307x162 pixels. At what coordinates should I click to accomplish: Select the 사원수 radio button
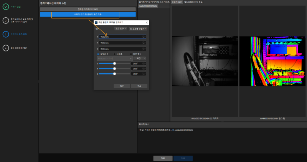pos(115,54)
